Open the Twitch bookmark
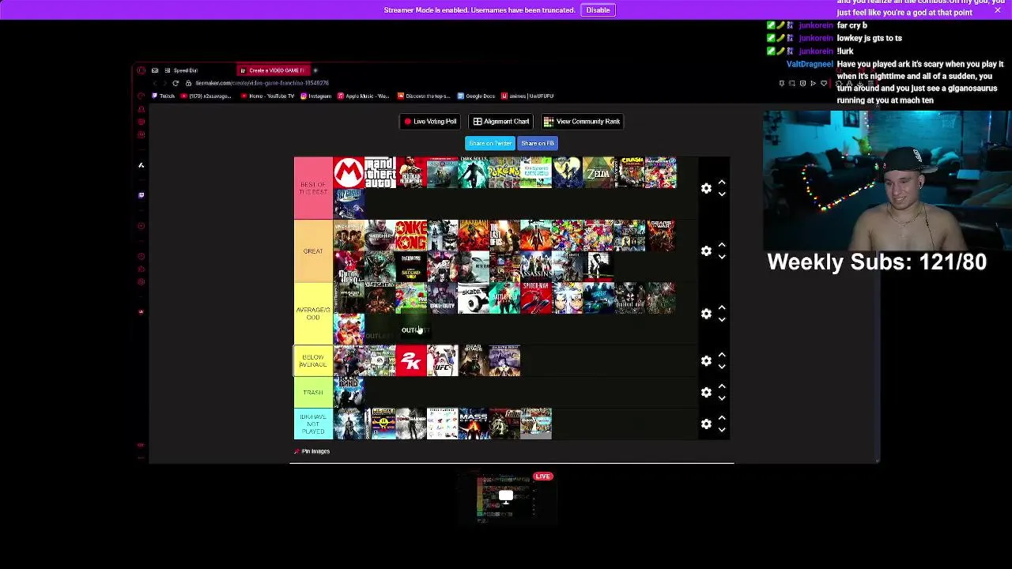 (x=164, y=96)
